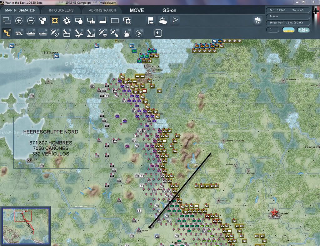Select the F10 air transfer icon

point(115,33)
